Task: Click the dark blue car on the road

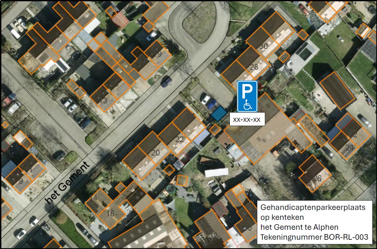Action: point(166,82)
